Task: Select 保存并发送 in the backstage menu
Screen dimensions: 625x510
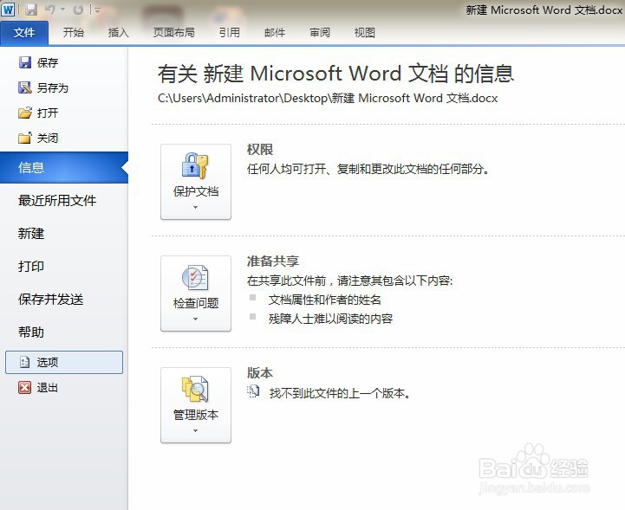Action: pyautogui.click(x=50, y=300)
